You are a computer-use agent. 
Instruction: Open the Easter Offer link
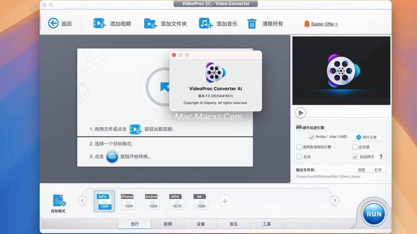point(324,24)
